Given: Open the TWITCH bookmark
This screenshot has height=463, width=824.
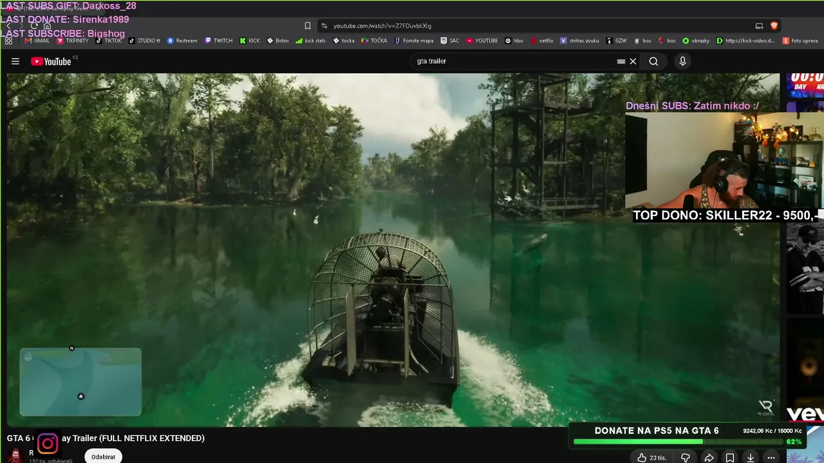Looking at the screenshot, I should [218, 41].
